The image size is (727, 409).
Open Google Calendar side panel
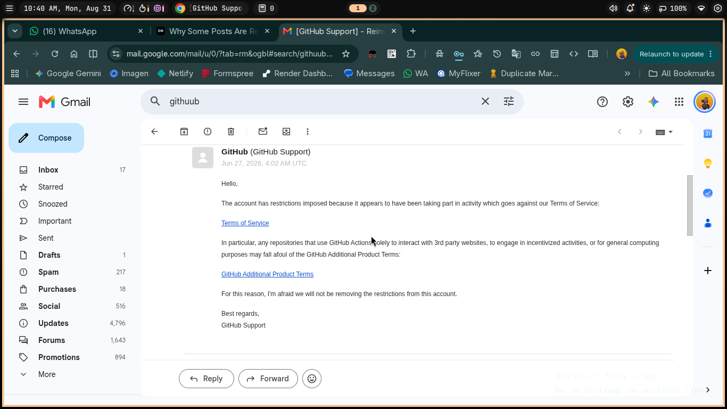[x=708, y=134]
